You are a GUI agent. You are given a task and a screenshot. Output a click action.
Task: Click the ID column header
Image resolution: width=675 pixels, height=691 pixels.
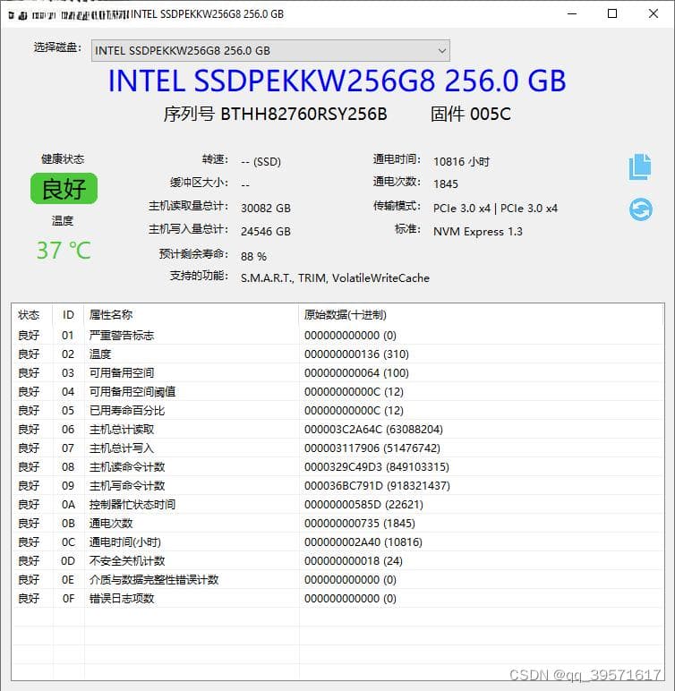click(x=68, y=315)
